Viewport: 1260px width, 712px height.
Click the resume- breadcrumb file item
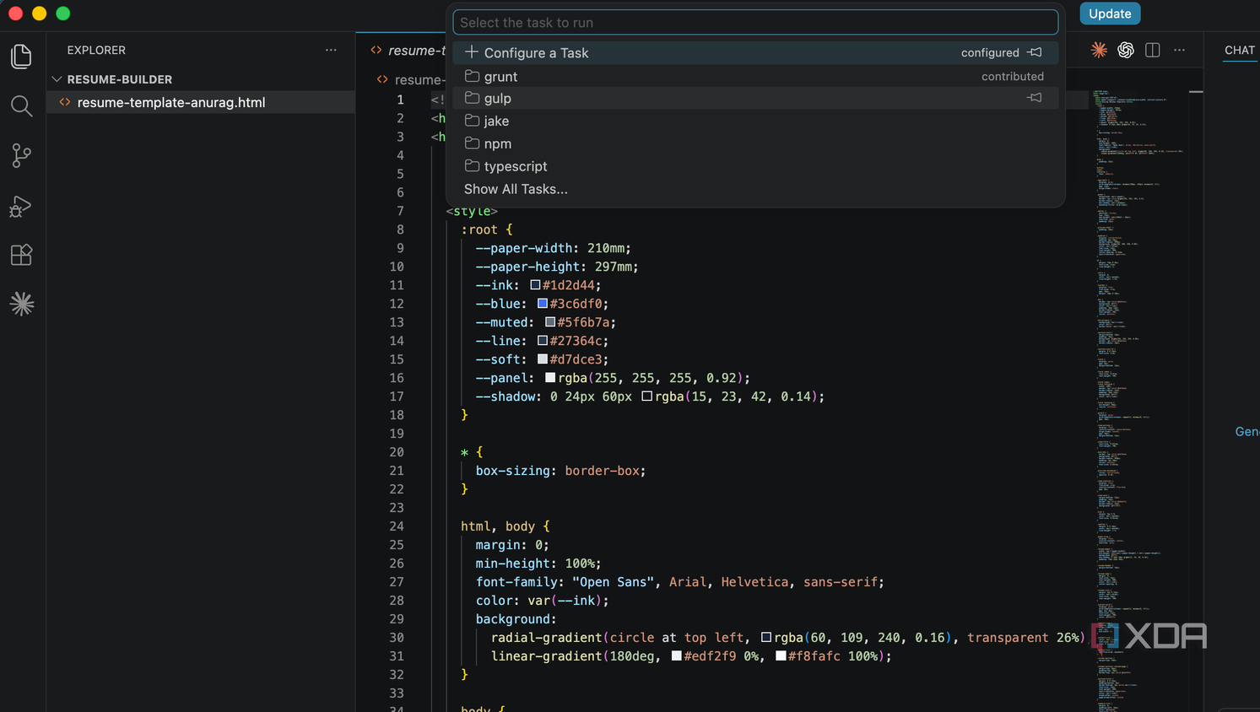(412, 79)
